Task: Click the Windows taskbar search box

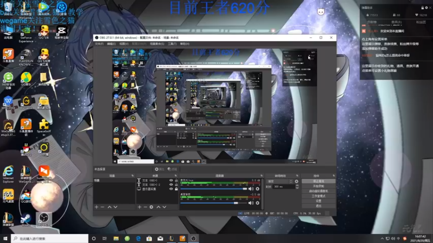Action: [50, 239]
